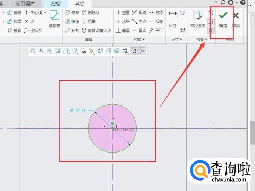
Task: Apply the 重合 (Coincident) constraint
Action: (139, 30)
